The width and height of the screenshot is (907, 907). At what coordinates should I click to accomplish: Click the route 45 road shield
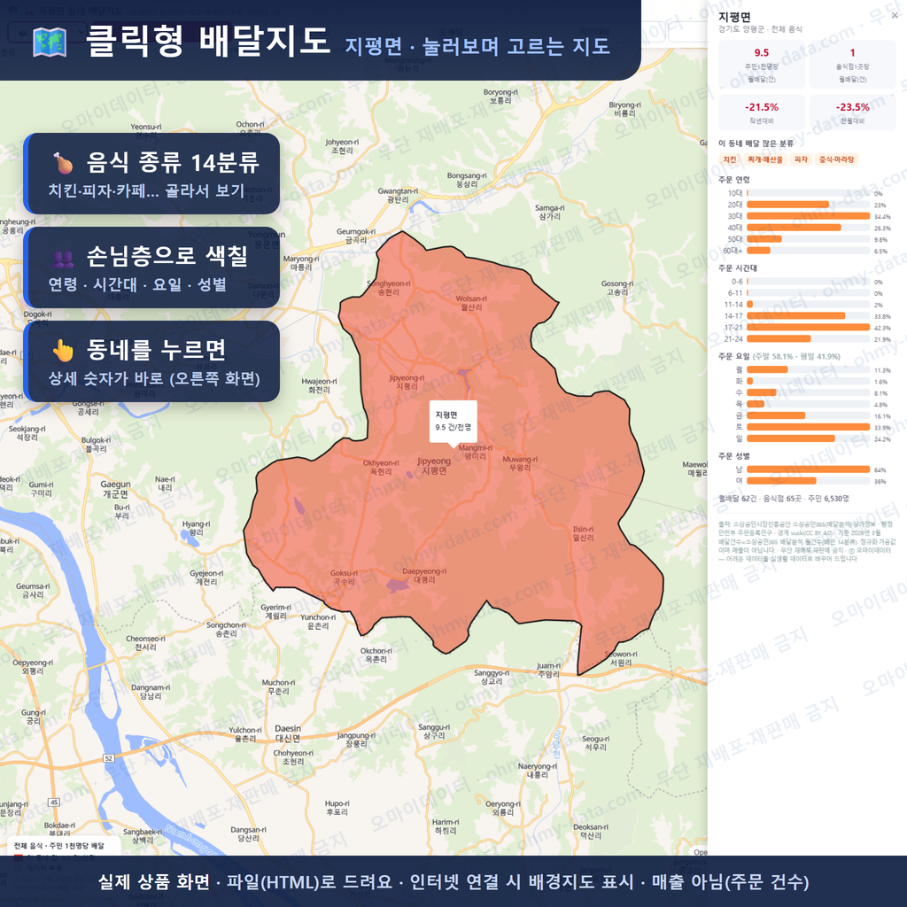[x=54, y=802]
